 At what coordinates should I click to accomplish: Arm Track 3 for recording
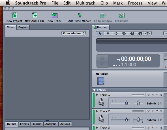point(153,127)
